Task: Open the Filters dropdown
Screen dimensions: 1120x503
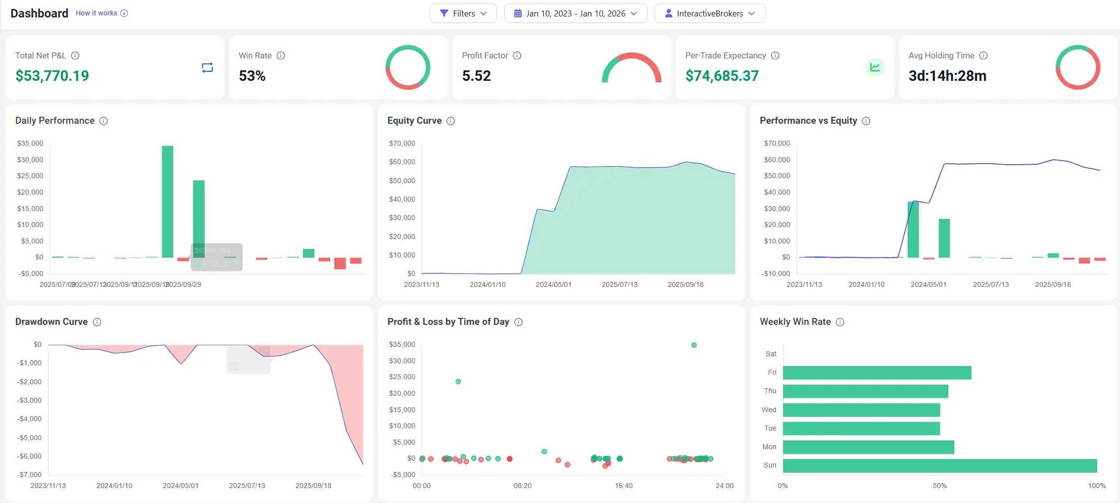Action: (463, 13)
